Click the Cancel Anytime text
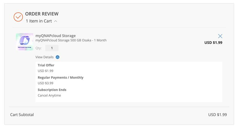The image size is (239, 128). tap(49, 95)
